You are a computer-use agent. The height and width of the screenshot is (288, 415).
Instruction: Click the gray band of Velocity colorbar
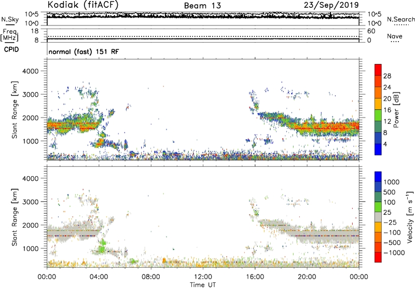(378, 217)
